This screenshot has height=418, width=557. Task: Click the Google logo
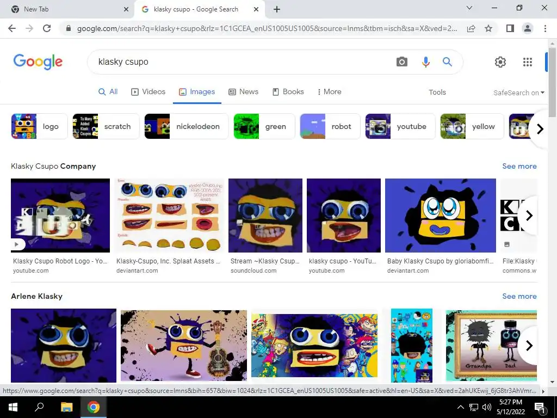coord(38,62)
